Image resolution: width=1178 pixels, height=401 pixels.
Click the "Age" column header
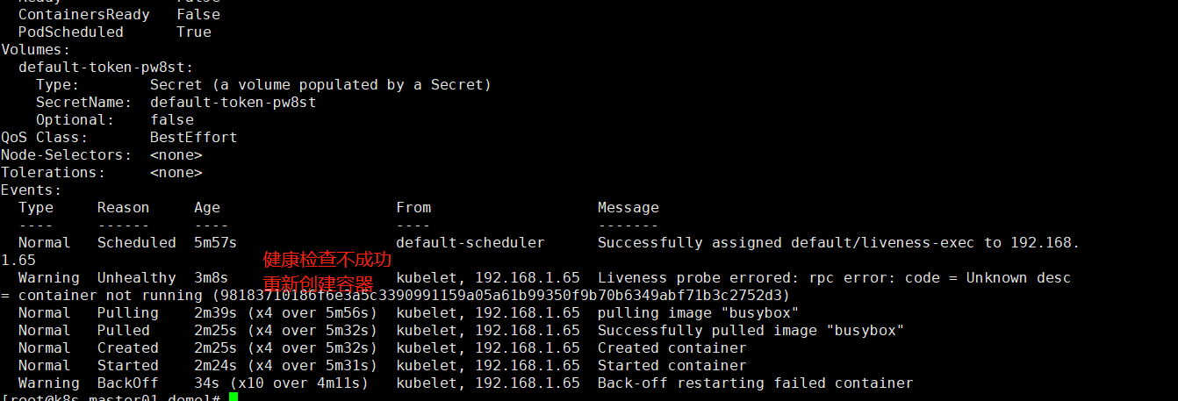(207, 207)
